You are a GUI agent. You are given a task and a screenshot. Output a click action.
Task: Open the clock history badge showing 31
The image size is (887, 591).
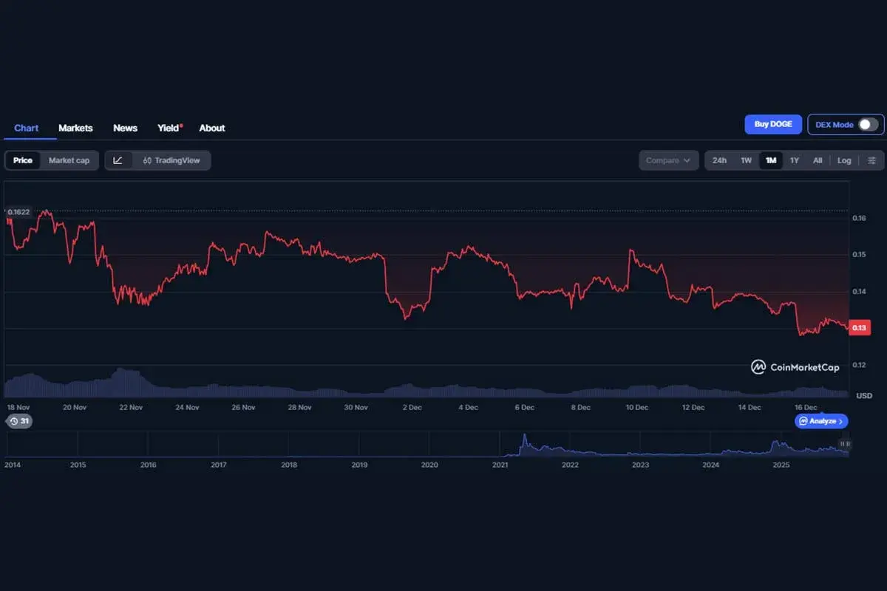coord(20,421)
